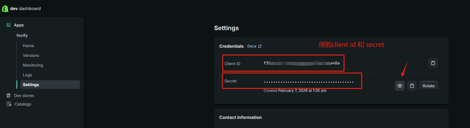
Task: Copy the Secret to clipboard
Action: pyautogui.click(x=412, y=86)
